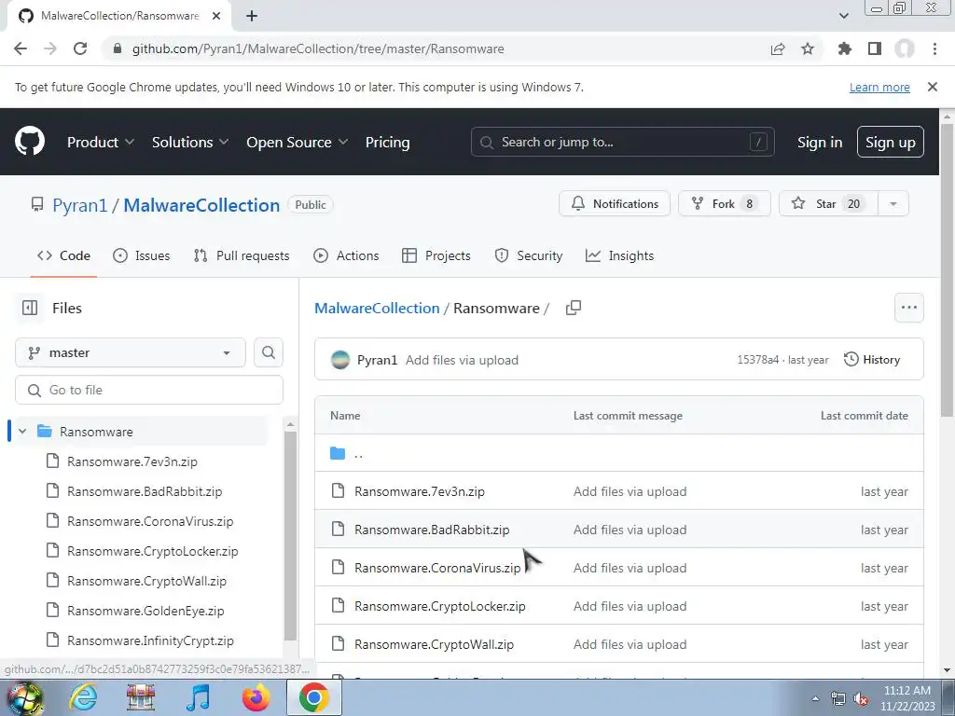Screen dimensions: 955x716
Task: Open the Pricing page
Action: [387, 142]
